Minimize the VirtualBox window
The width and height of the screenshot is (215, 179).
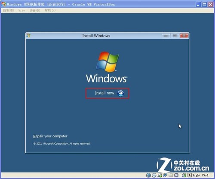pyautogui.click(x=198, y=4)
